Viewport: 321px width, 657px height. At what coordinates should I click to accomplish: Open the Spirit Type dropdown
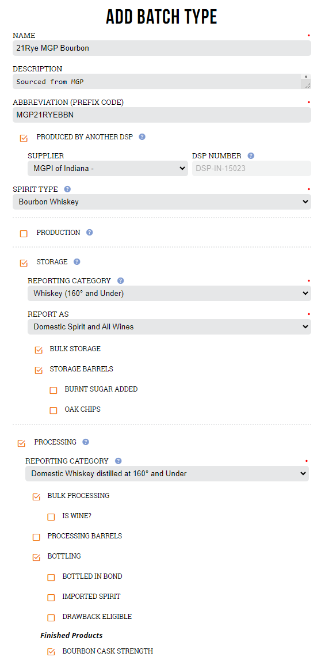(x=162, y=202)
